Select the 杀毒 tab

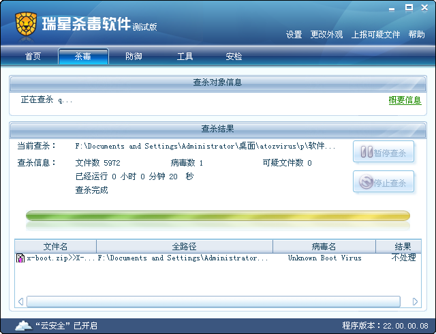[x=83, y=56]
